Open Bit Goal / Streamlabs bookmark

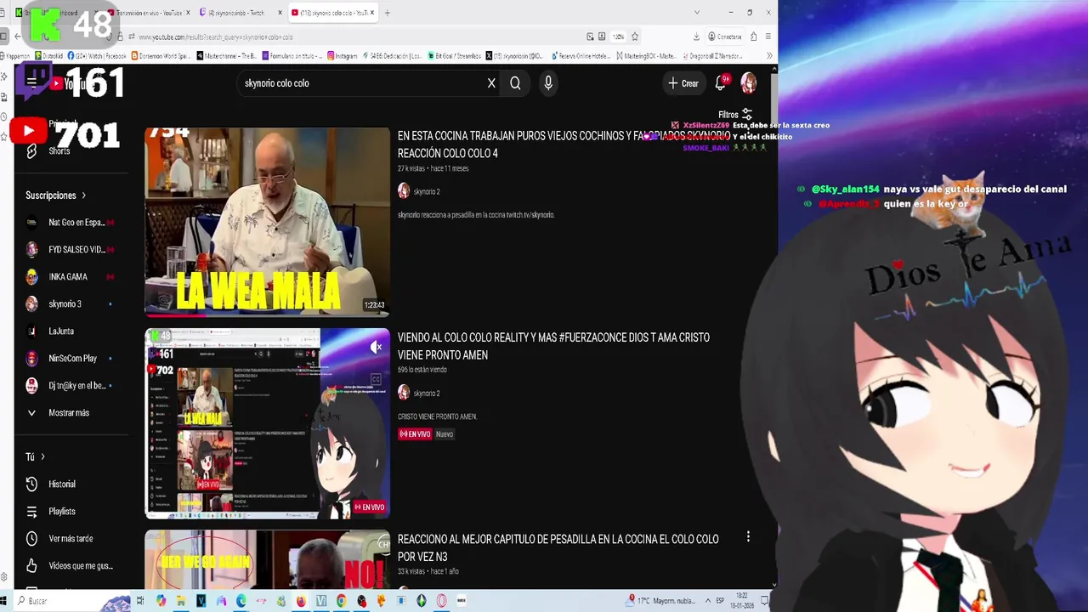pos(454,56)
